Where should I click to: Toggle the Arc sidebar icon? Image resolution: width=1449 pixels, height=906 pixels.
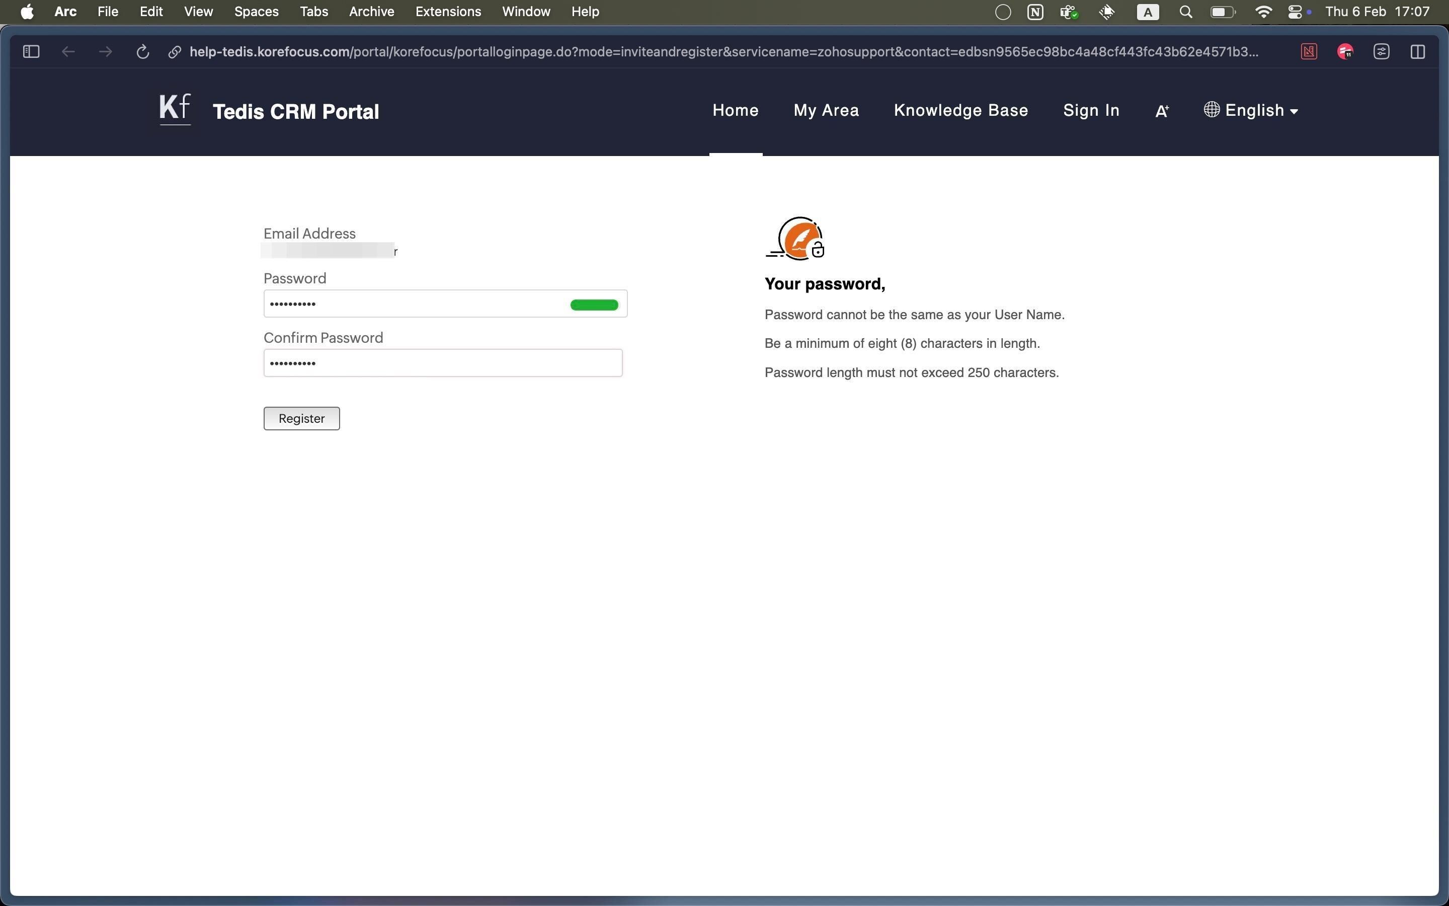(x=31, y=52)
